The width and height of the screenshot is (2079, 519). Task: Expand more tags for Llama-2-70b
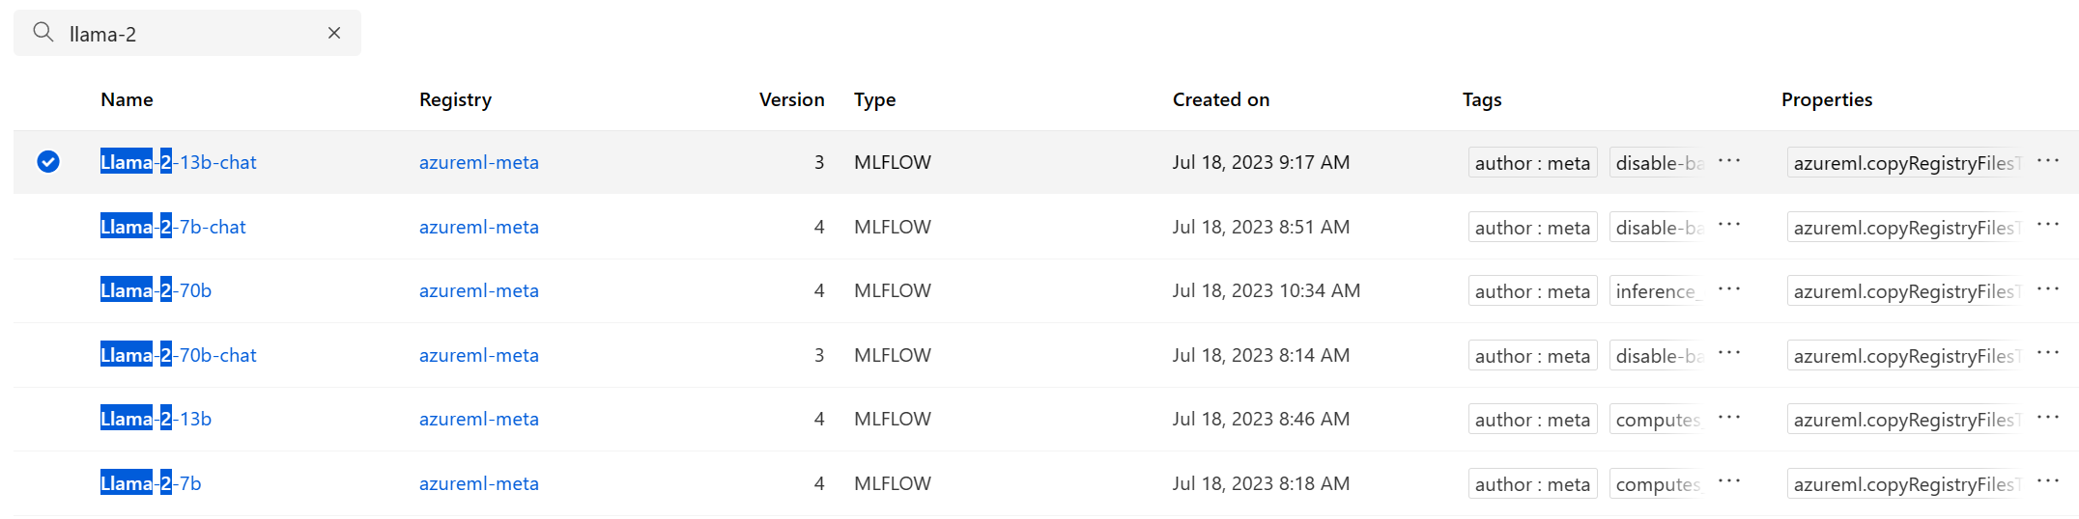(1729, 289)
